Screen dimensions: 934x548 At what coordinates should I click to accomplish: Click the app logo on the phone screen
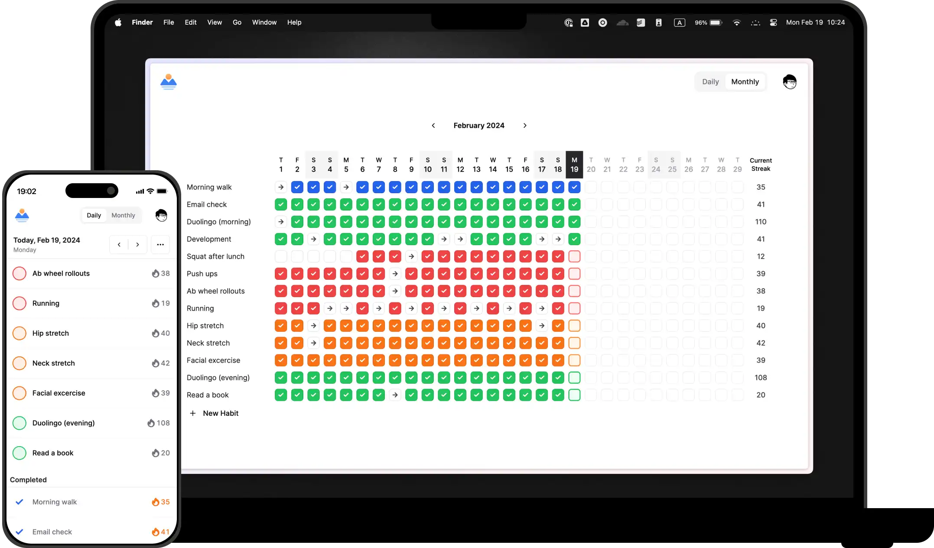click(22, 215)
